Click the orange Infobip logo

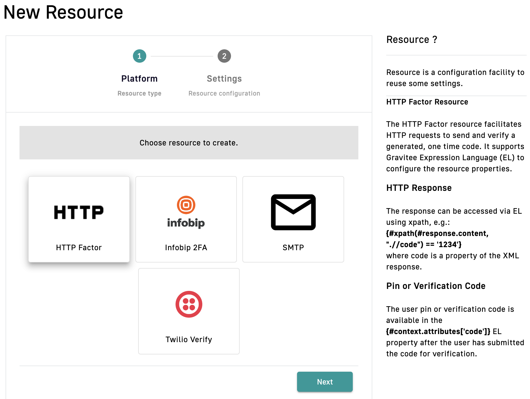click(186, 212)
